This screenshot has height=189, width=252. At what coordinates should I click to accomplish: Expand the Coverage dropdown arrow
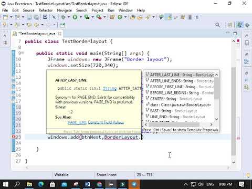[x=92, y=17]
